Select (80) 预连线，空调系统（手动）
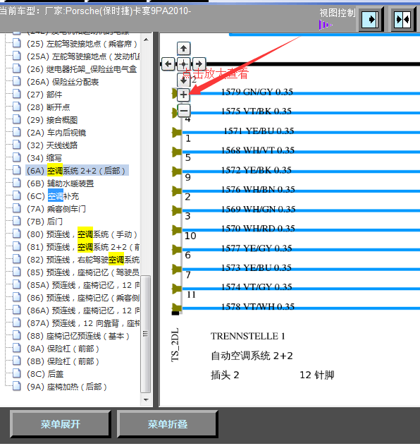420x446 pixels. (x=82, y=234)
